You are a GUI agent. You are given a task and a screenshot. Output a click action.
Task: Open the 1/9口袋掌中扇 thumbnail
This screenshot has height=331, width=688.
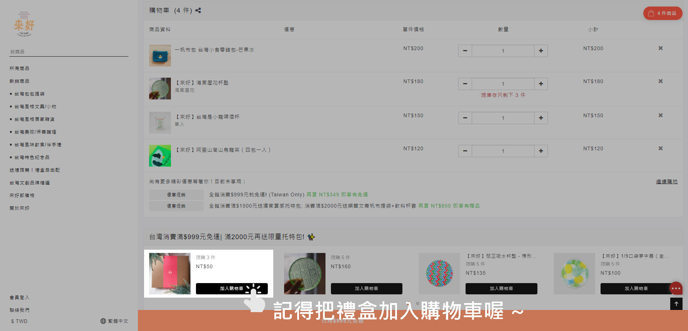(574, 274)
